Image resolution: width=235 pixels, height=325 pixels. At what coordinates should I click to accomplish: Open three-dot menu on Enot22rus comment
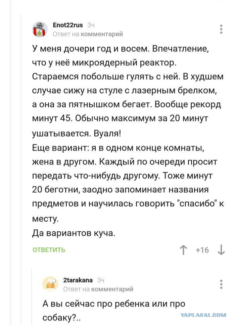pos(221,29)
